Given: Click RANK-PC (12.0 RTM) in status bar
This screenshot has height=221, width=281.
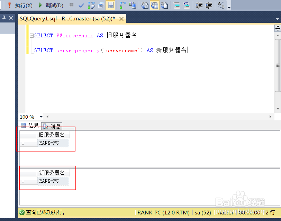Looking at the screenshot, I should (163, 213).
